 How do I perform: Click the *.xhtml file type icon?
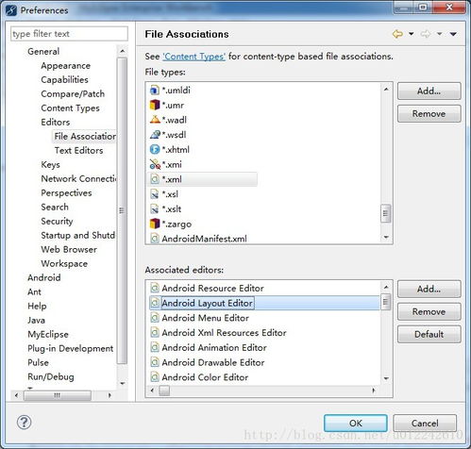point(154,149)
